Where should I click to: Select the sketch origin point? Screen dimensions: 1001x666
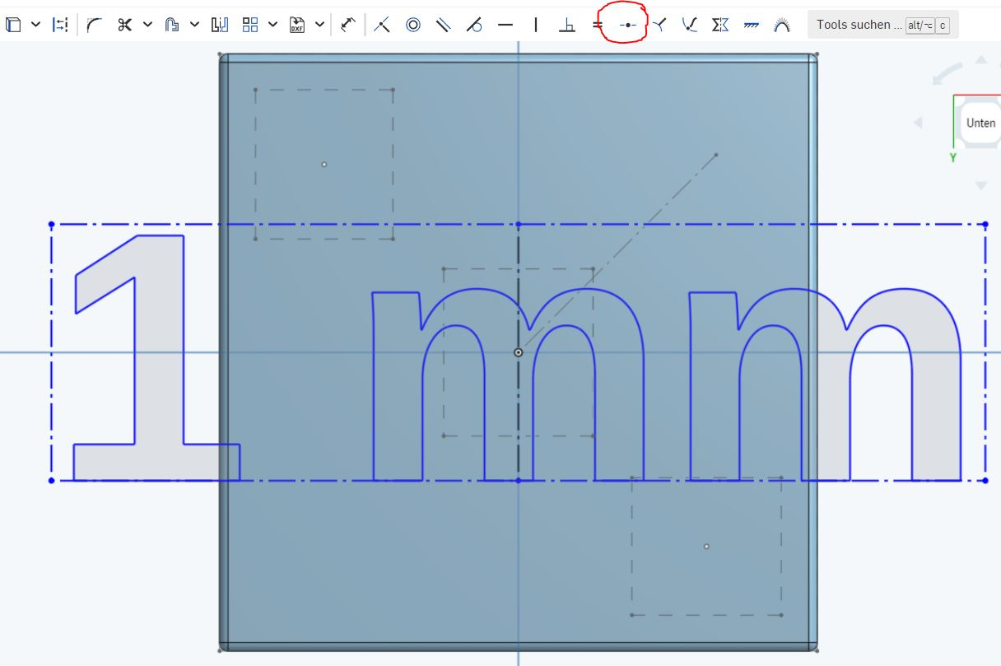pos(518,352)
